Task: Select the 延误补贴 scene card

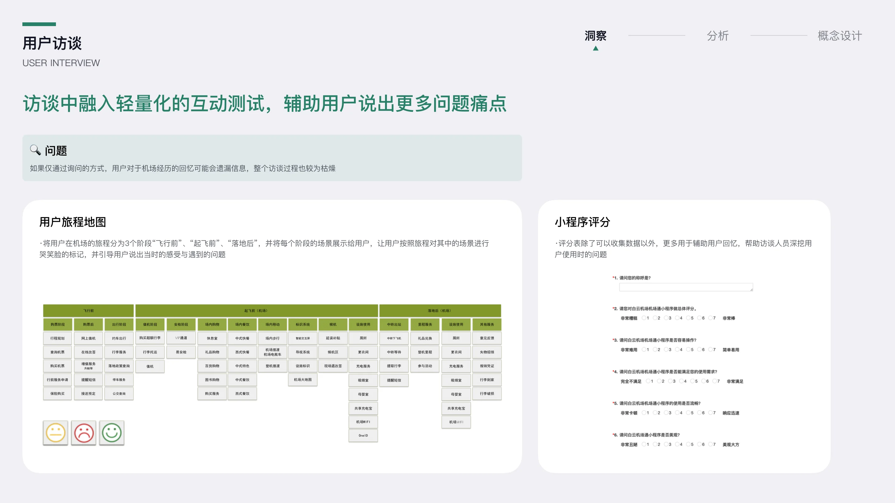Action: coord(333,338)
